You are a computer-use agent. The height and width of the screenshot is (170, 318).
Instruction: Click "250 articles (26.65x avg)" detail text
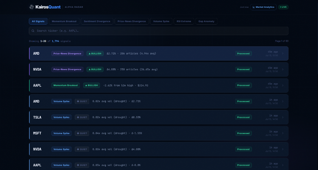139,69
